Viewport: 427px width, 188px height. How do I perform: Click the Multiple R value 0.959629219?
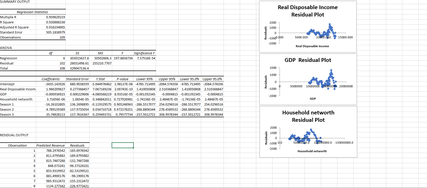pos(55,17)
